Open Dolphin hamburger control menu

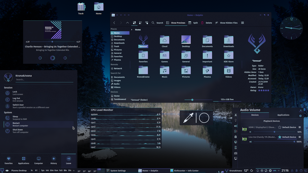(243, 23)
